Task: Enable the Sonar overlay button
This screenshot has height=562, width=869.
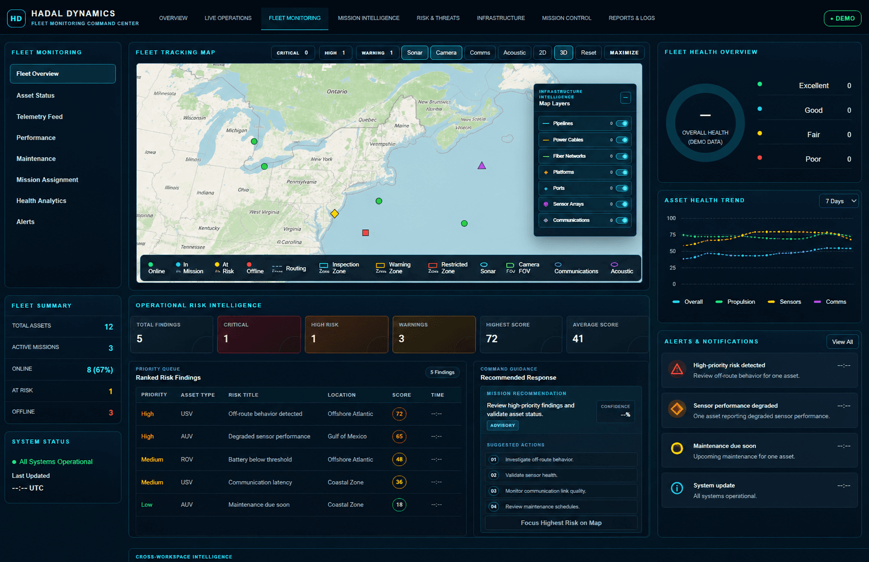Action: (x=415, y=52)
